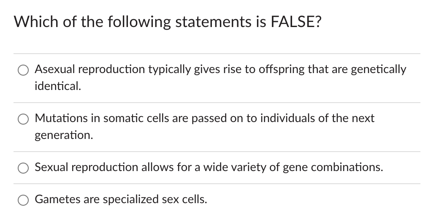The image size is (428, 223).
Task: Choose the radio button for somatic mutations statement
Action: [23, 119]
